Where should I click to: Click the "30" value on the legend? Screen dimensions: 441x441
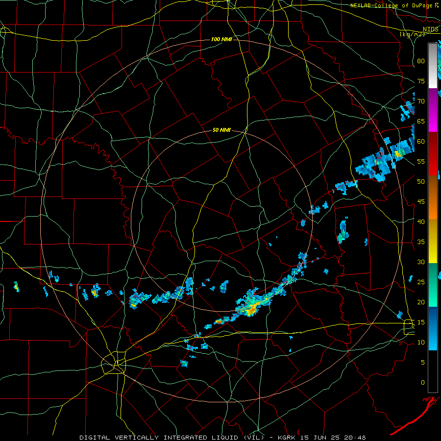pyautogui.click(x=421, y=262)
